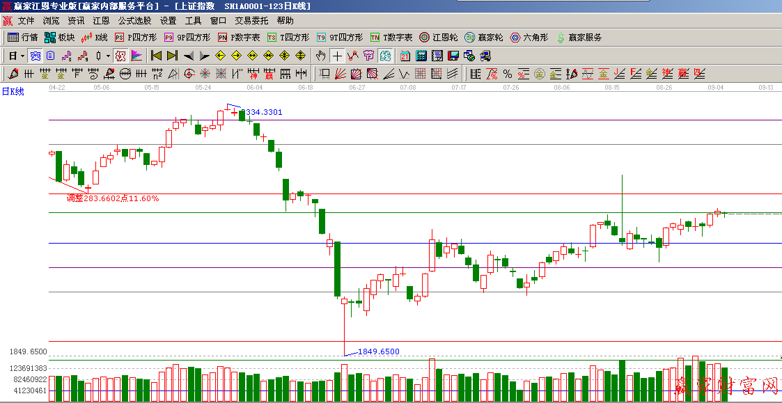The image size is (782, 403).
Task: Click the percent sign tool icon
Action: (507, 74)
